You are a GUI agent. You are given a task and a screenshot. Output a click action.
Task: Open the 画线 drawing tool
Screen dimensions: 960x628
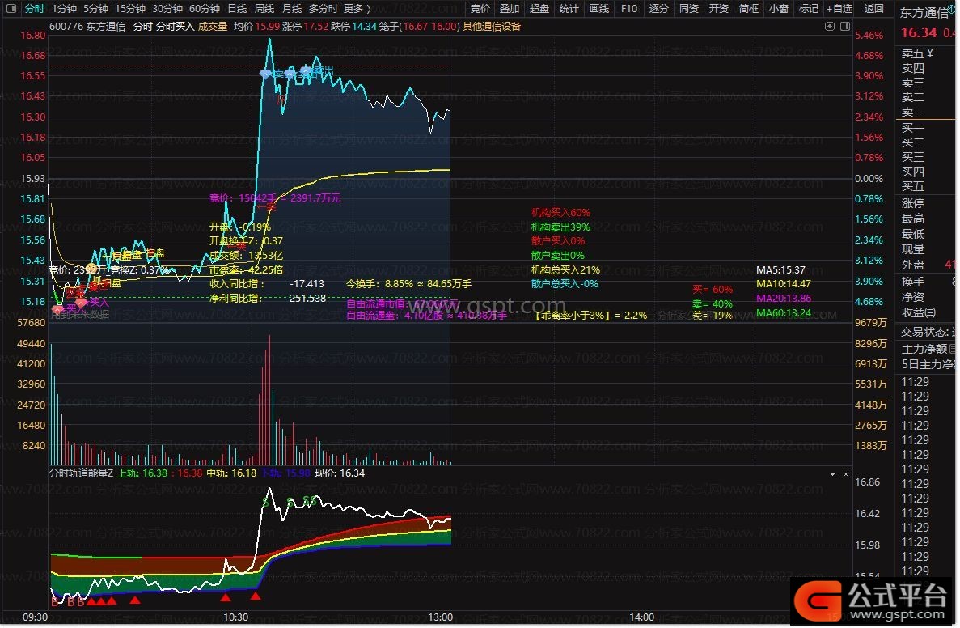[598, 9]
